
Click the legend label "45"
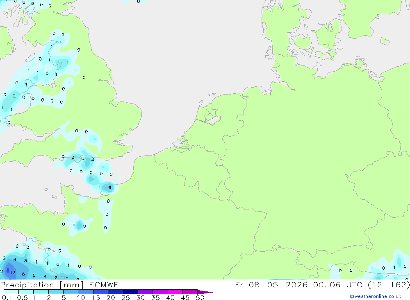pyautogui.click(x=185, y=298)
